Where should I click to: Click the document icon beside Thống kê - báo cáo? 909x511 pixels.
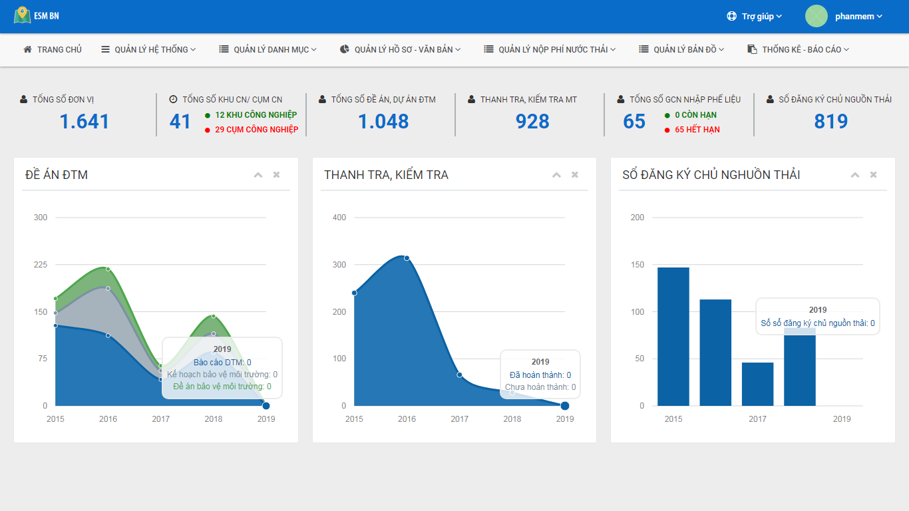752,49
